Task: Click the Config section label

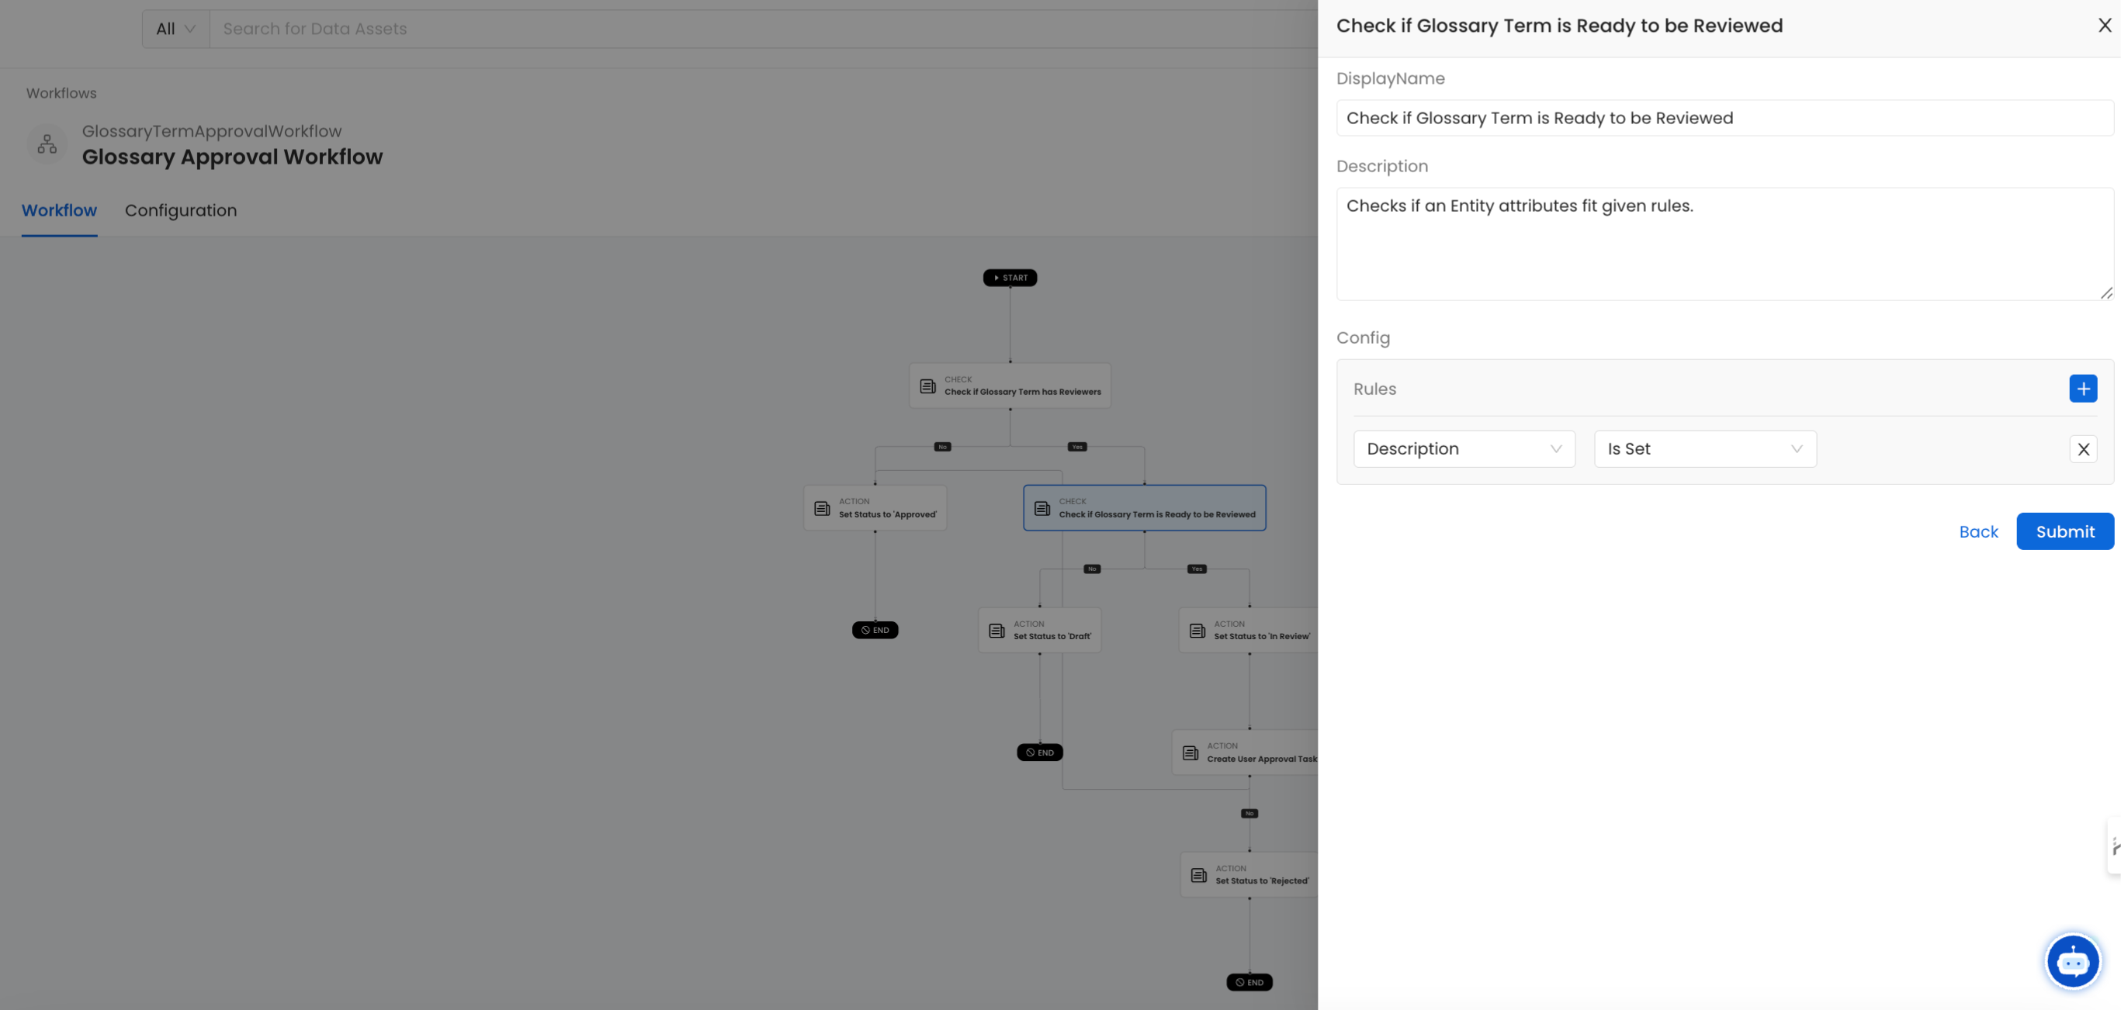Action: pyautogui.click(x=1363, y=337)
